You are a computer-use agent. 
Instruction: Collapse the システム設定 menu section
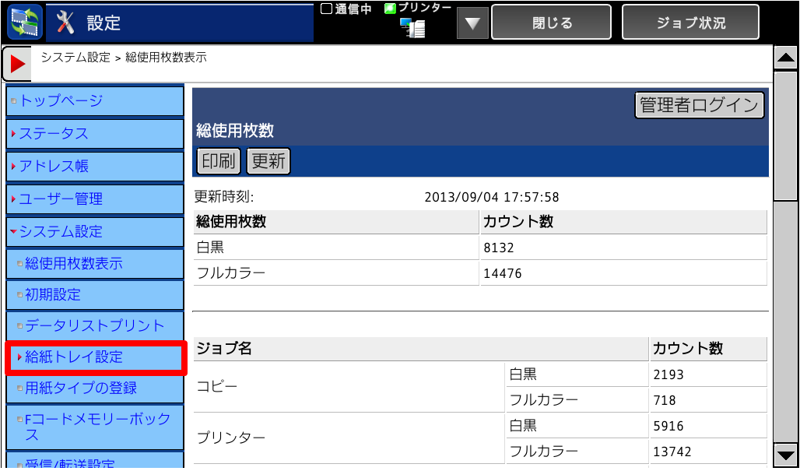[x=94, y=231]
